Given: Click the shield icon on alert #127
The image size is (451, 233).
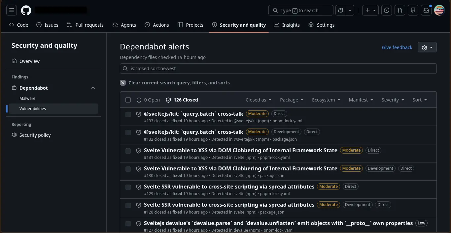Looking at the screenshot, I should (x=139, y=223).
